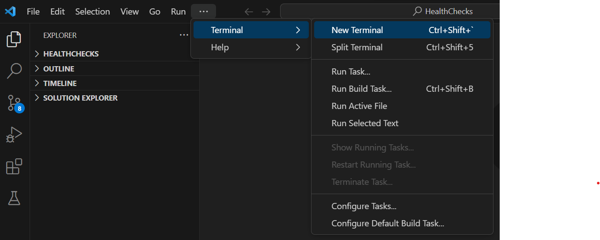Click the VS Code logo icon
Image resolution: width=600 pixels, height=240 pixels.
[x=10, y=11]
